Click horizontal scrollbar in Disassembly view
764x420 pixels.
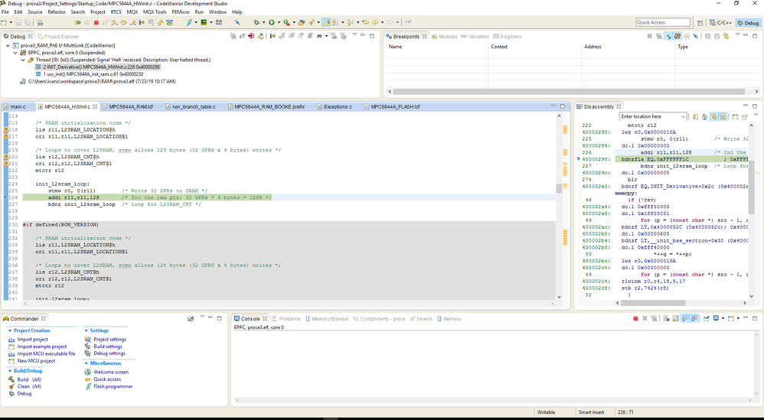click(x=681, y=303)
